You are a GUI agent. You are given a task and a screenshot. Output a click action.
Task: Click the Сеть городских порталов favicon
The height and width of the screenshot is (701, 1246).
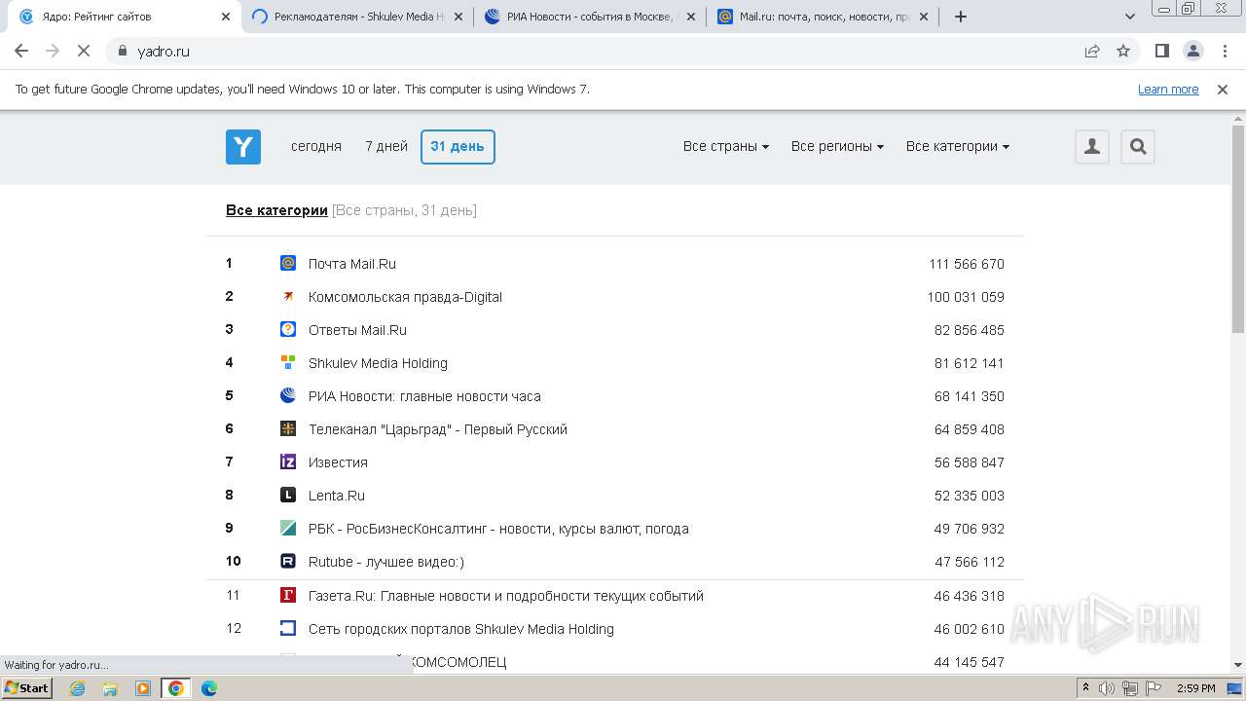(x=288, y=628)
